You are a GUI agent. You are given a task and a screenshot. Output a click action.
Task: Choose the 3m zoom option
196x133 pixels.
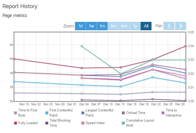(113, 26)
